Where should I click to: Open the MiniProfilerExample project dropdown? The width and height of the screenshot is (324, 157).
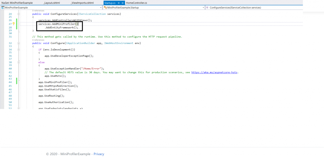point(52,8)
